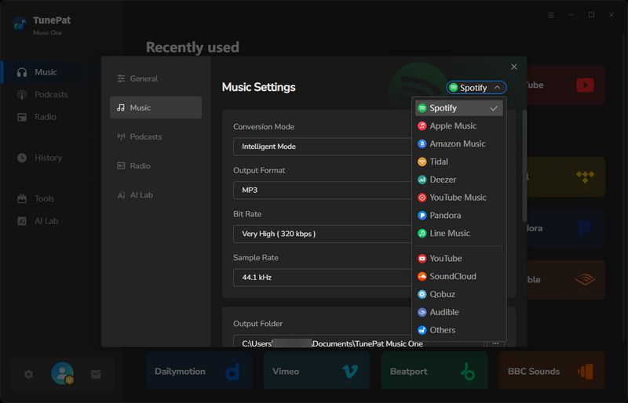
Task: Collapse the Spotify service selector dropdown
Action: point(476,88)
